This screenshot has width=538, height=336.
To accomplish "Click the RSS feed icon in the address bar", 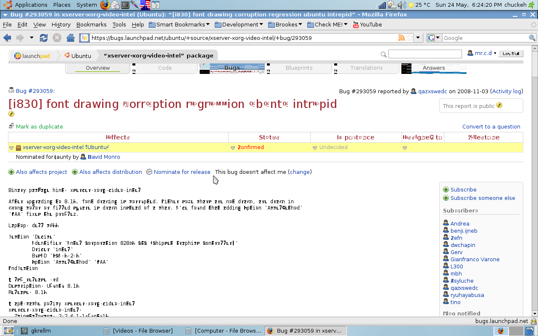I will [402, 38].
